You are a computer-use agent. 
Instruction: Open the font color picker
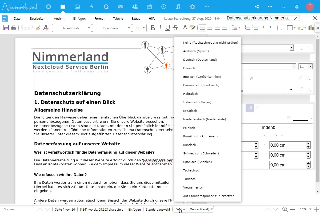click(185, 28)
